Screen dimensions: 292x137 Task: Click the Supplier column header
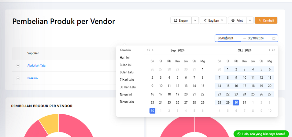pyautogui.click(x=33, y=53)
